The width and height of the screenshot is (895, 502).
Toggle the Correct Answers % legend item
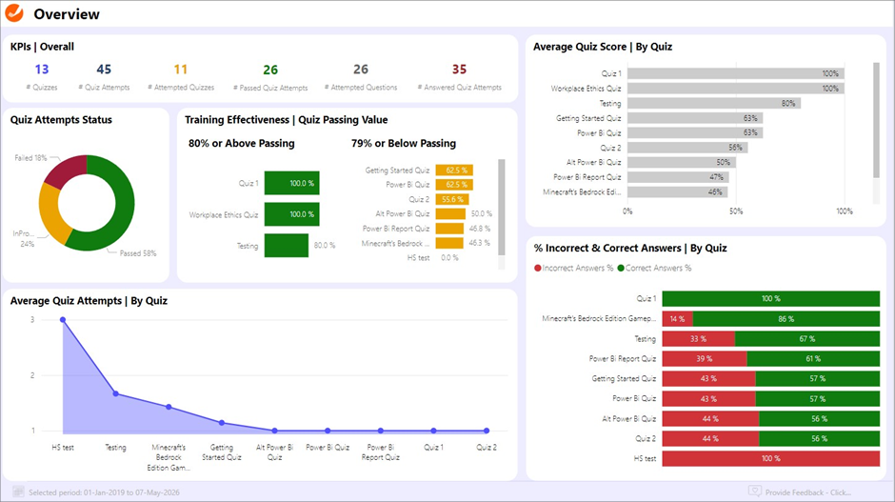(656, 269)
